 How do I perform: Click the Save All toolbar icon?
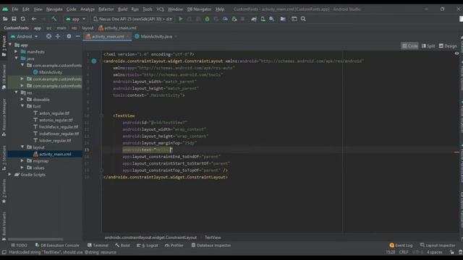[x=14, y=19]
